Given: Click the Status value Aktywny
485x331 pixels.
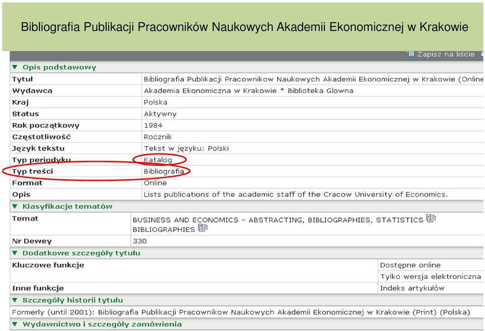Looking at the screenshot, I should tap(160, 114).
